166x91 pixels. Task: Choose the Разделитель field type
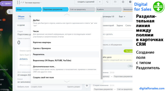coord(66,54)
